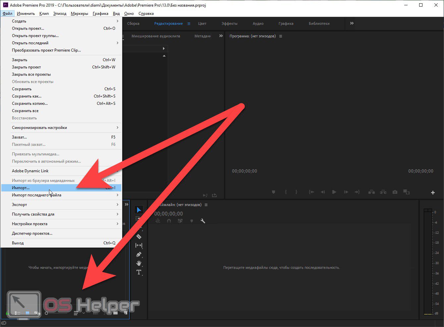Screen dimensions: 444x327
Task: Toggle Snap magnet in the timeline
Action: [169, 221]
